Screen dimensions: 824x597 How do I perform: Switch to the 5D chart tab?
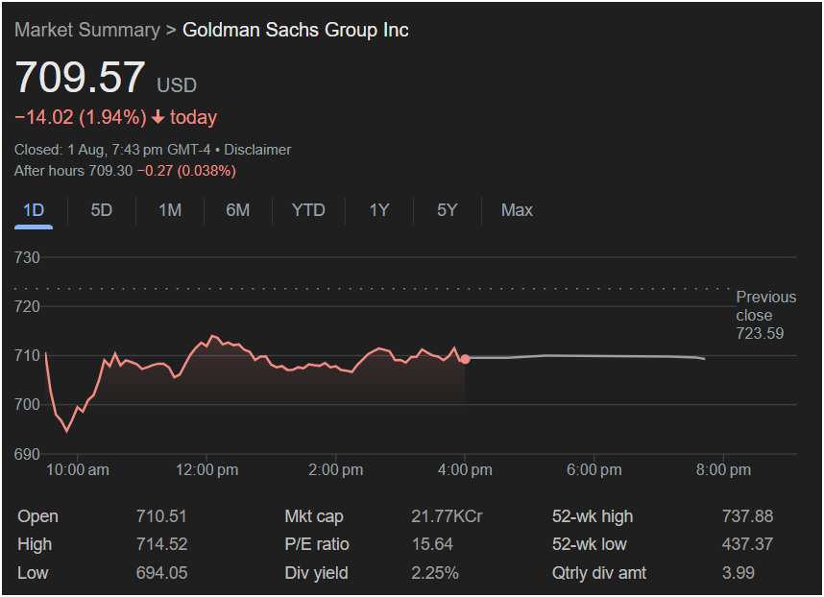click(x=102, y=210)
